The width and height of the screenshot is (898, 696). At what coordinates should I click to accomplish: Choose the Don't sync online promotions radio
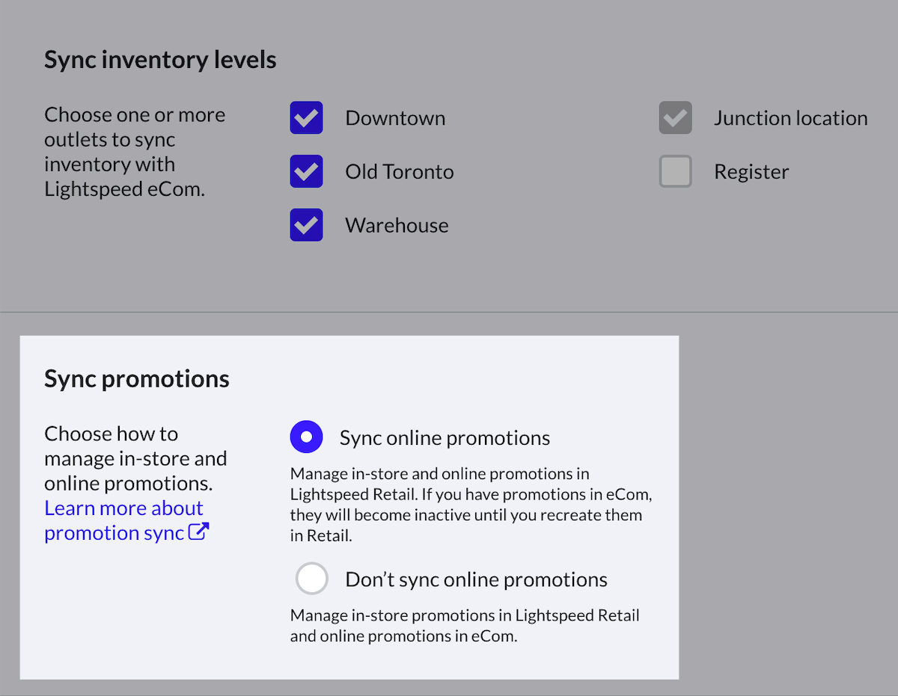pyautogui.click(x=311, y=579)
